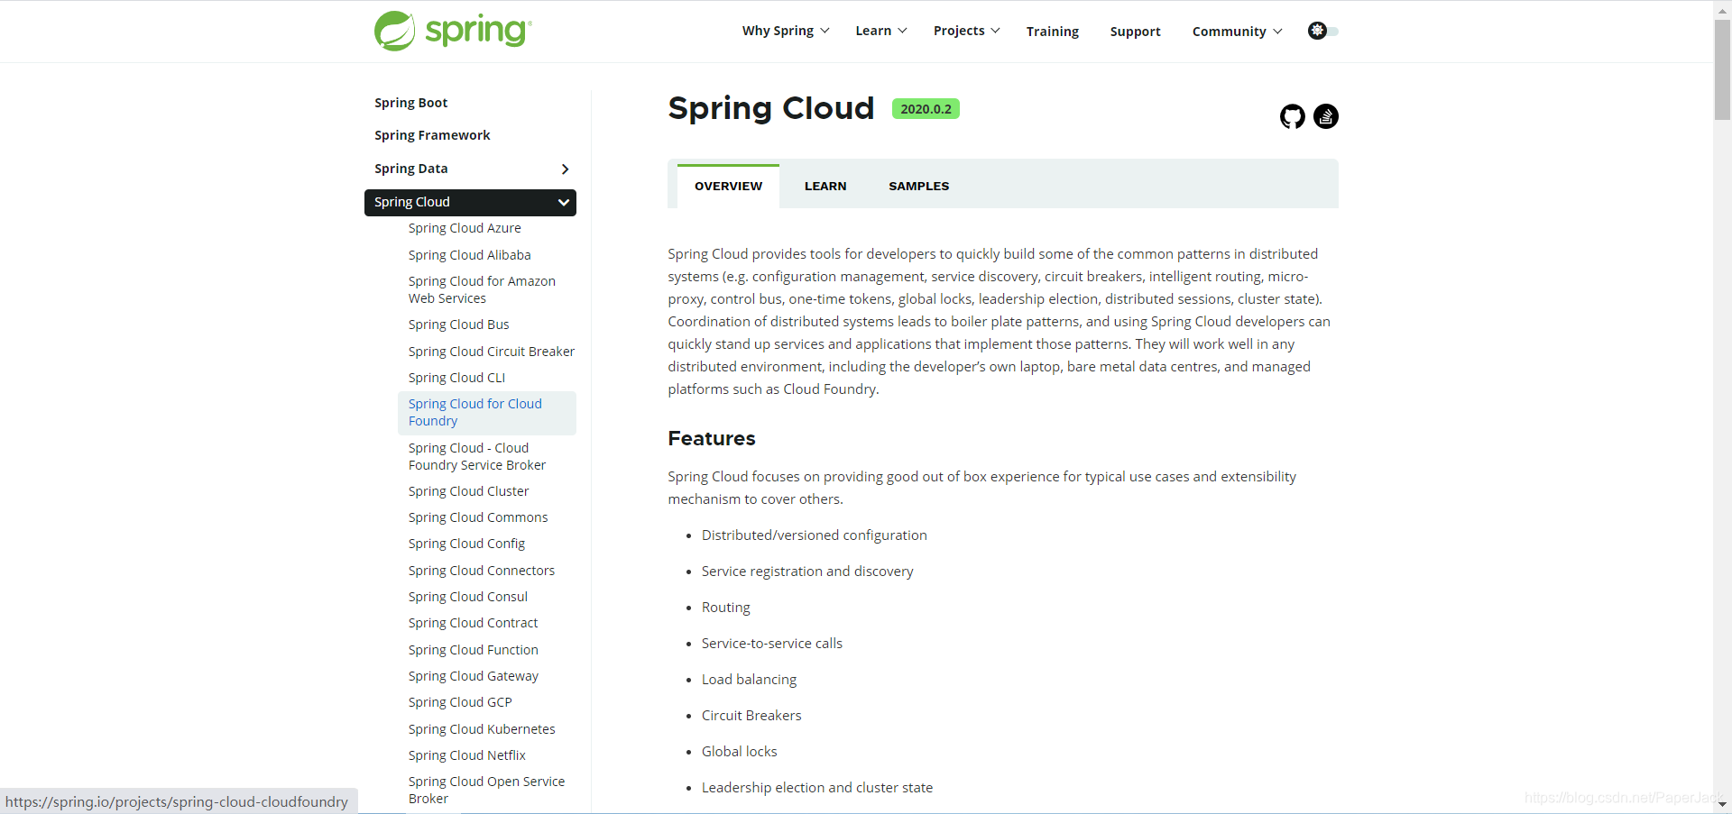The height and width of the screenshot is (814, 1732).
Task: Click "Leadership election and cluster state" bullet
Action: click(x=817, y=788)
